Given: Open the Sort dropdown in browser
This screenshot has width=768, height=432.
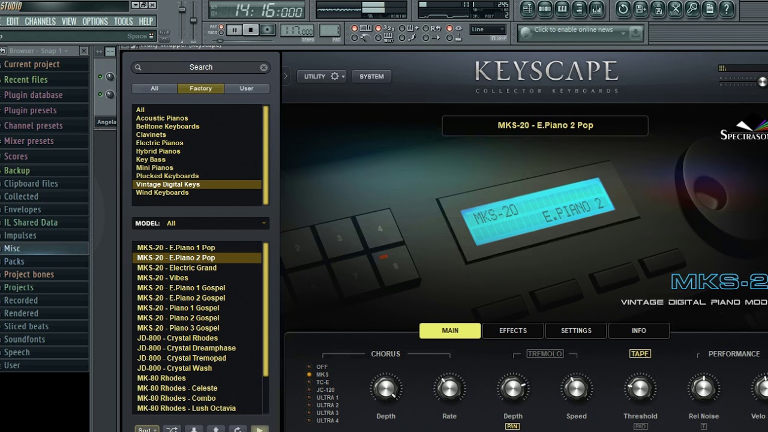Looking at the screenshot, I should pos(146,430).
